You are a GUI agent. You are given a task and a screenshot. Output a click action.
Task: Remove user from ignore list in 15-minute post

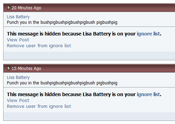[x=39, y=106]
